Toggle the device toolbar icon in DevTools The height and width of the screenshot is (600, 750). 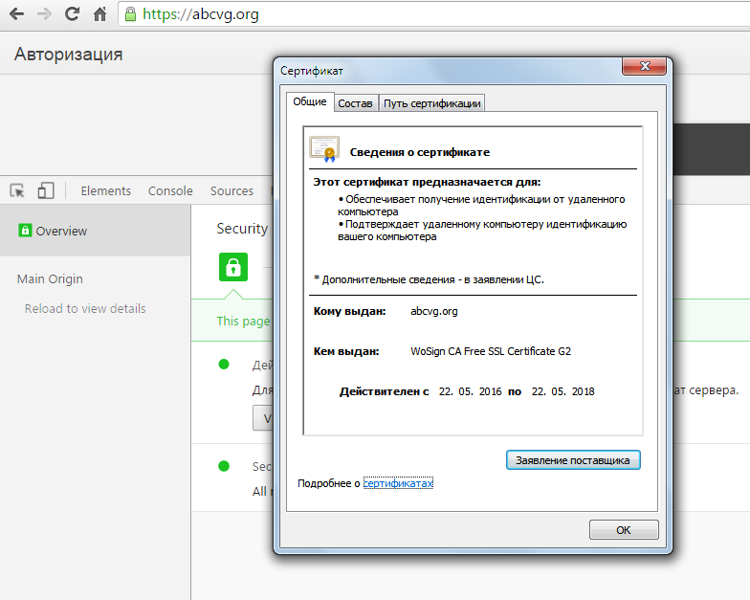pyautogui.click(x=46, y=190)
